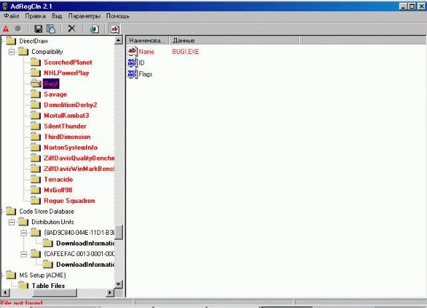Select the Flags binary value entry
The image size is (427, 308).
140,74
